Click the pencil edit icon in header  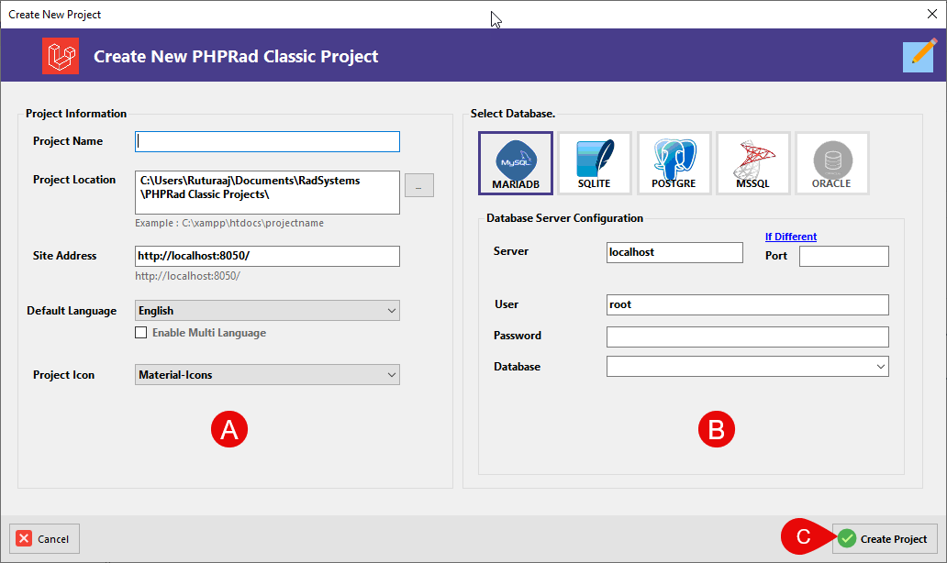(920, 56)
